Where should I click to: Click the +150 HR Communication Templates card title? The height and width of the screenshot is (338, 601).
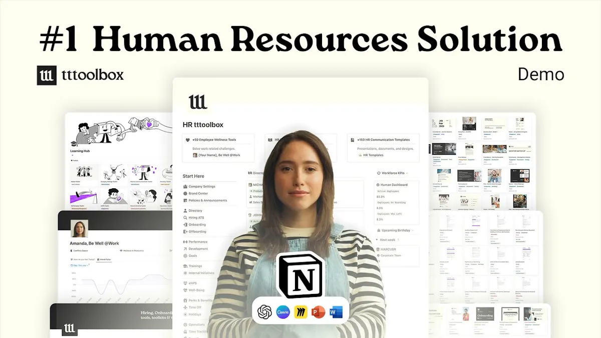point(383,140)
